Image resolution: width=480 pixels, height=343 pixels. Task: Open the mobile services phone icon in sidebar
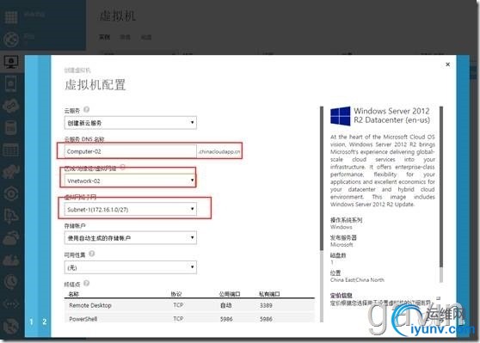coord(11,84)
